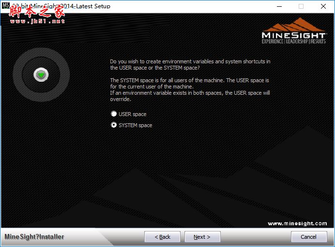Image resolution: width=335 pixels, height=247 pixels.
Task: Click the 'Do you wish to create environment variables' text
Action: (x=162, y=61)
